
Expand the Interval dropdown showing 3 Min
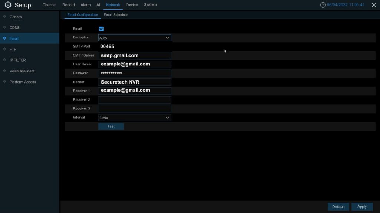134,118
